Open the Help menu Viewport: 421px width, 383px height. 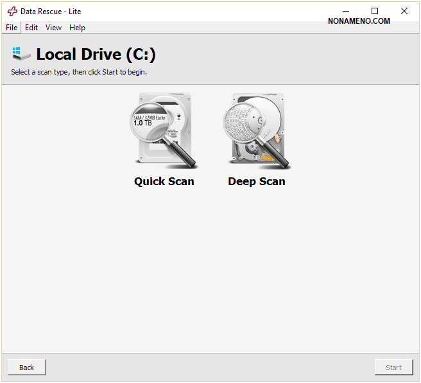pos(77,28)
